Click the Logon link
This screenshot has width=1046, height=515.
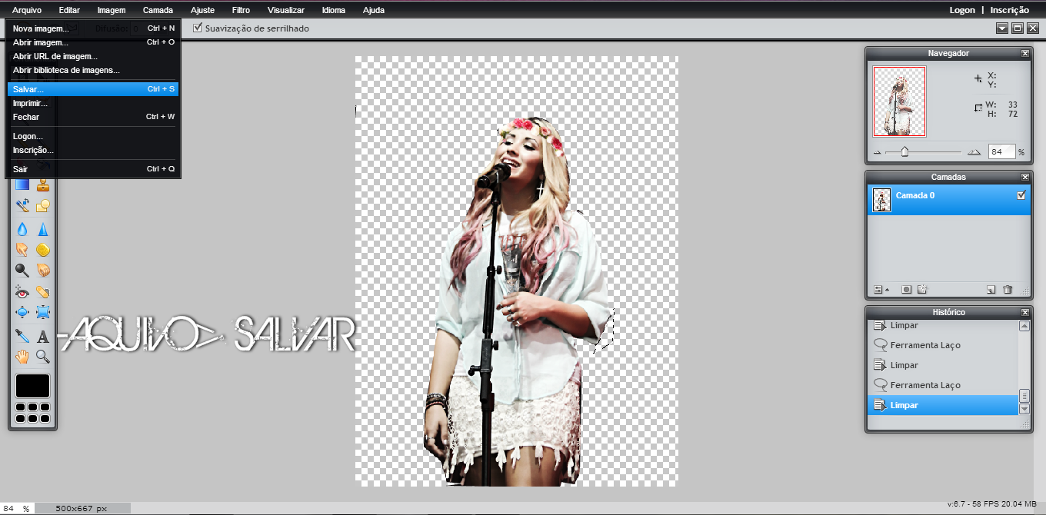(962, 10)
